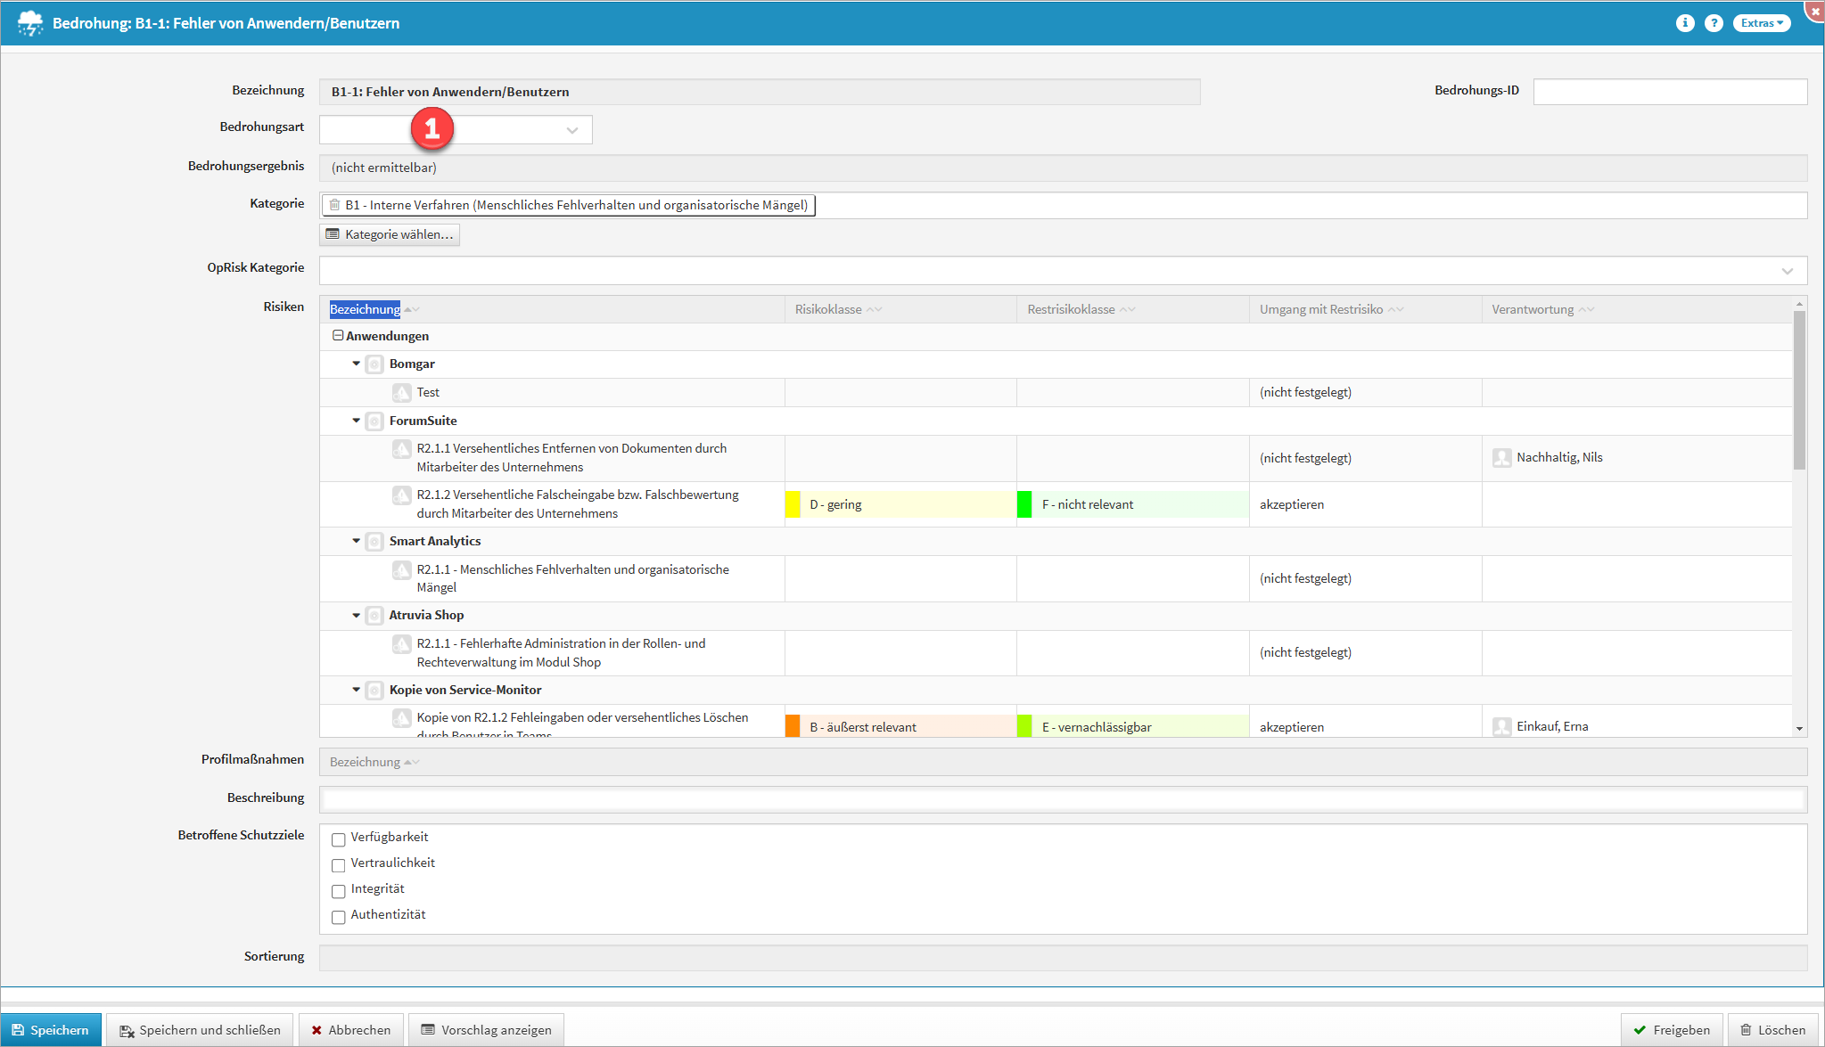This screenshot has height=1047, width=1825.
Task: Click the help question mark icon
Action: point(1714,23)
